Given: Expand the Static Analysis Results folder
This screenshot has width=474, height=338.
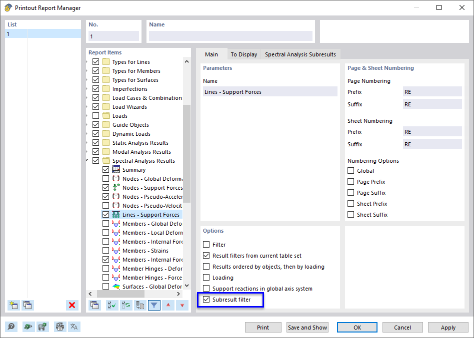Looking at the screenshot, I should tap(87, 142).
